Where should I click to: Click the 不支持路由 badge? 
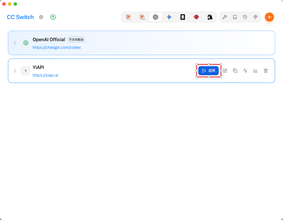coord(76,40)
